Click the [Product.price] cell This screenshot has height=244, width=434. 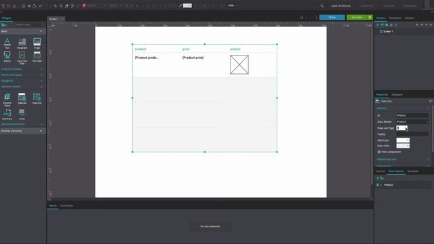click(x=193, y=58)
